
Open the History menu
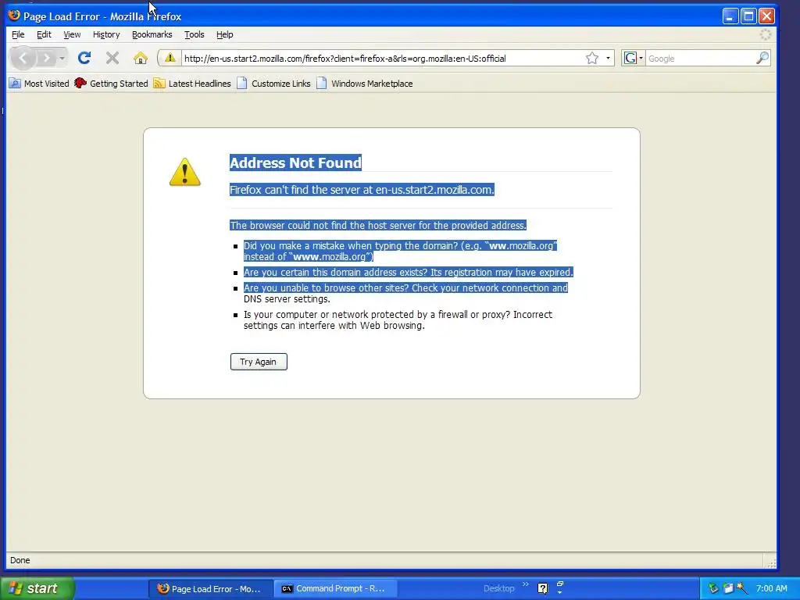point(106,34)
